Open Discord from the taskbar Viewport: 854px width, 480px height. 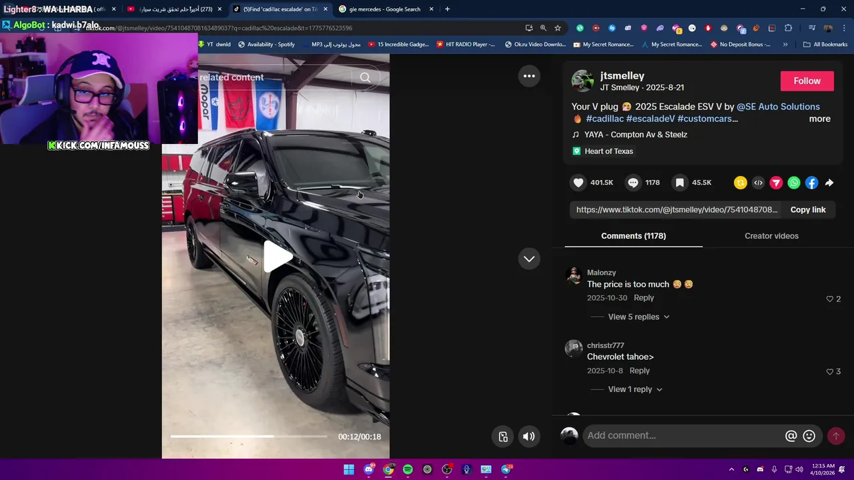(x=368, y=470)
